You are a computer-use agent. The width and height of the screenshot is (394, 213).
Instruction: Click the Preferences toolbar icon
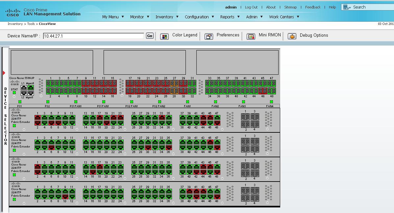[209, 37]
